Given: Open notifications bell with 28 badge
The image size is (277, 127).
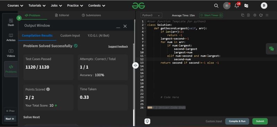Looking at the screenshot, I should click(x=237, y=6).
